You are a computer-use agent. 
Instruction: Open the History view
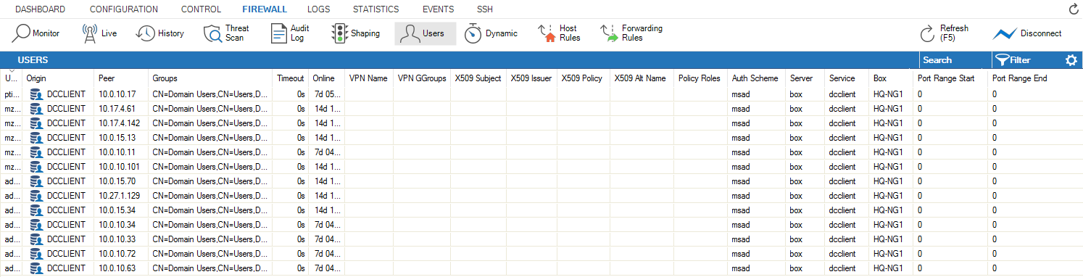point(160,33)
